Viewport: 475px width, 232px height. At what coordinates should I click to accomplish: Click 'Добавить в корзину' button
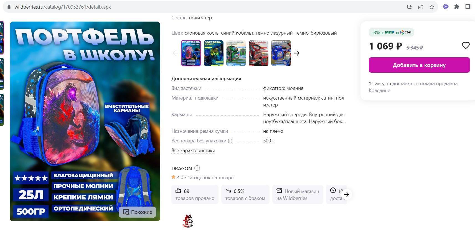point(419,65)
